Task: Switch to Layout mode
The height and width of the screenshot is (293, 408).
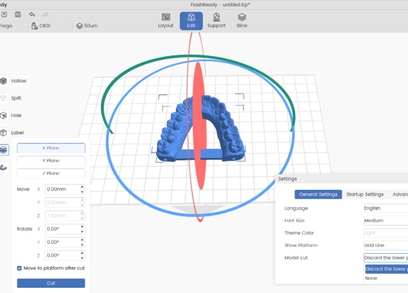Action: coord(166,21)
